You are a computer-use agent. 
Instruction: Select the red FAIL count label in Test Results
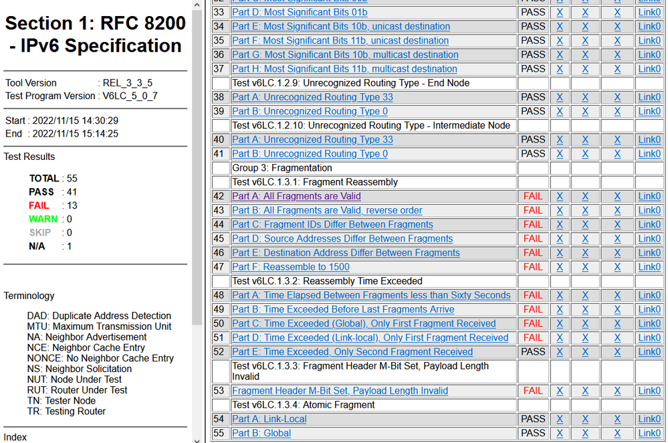(x=39, y=205)
